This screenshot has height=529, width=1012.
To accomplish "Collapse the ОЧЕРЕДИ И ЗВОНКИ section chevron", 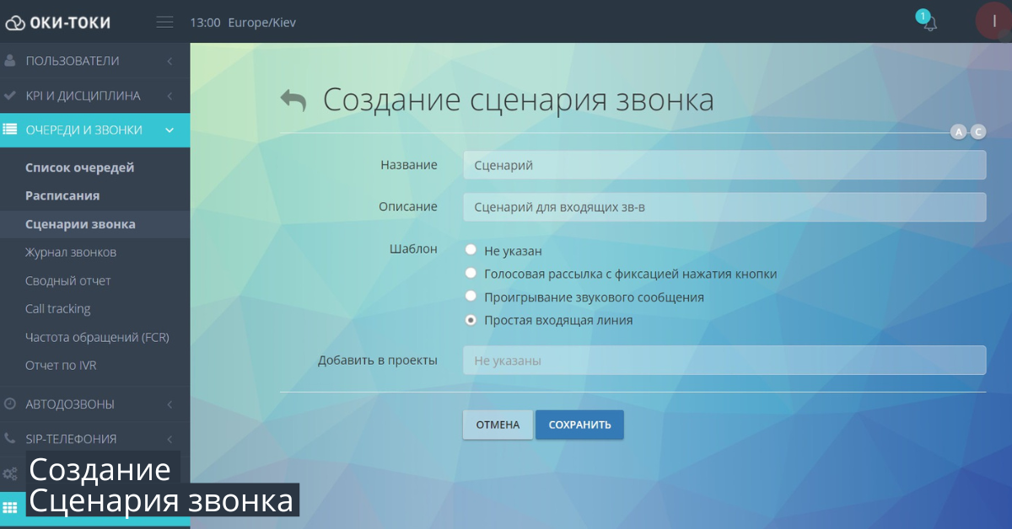I will tap(169, 131).
